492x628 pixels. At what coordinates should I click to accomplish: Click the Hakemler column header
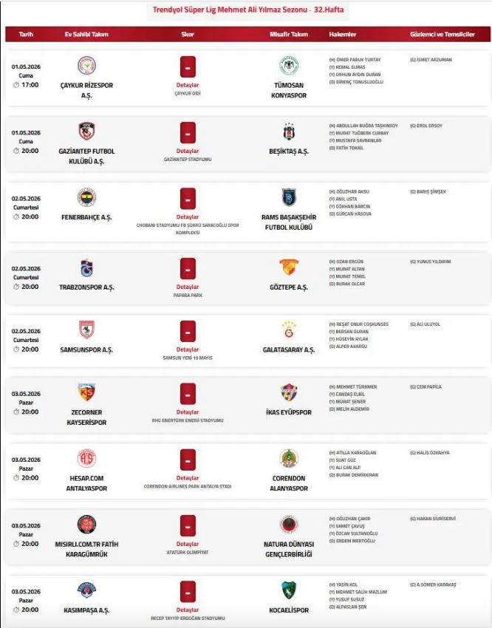(x=343, y=34)
